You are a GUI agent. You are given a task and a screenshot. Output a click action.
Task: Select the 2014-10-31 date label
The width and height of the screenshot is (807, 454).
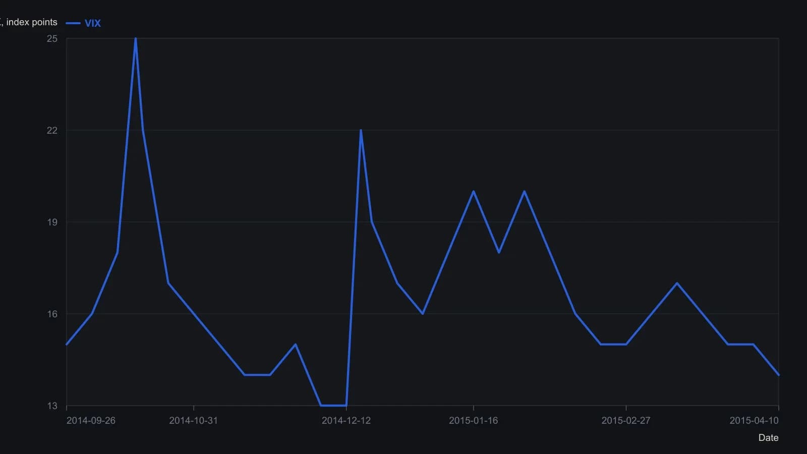point(193,421)
